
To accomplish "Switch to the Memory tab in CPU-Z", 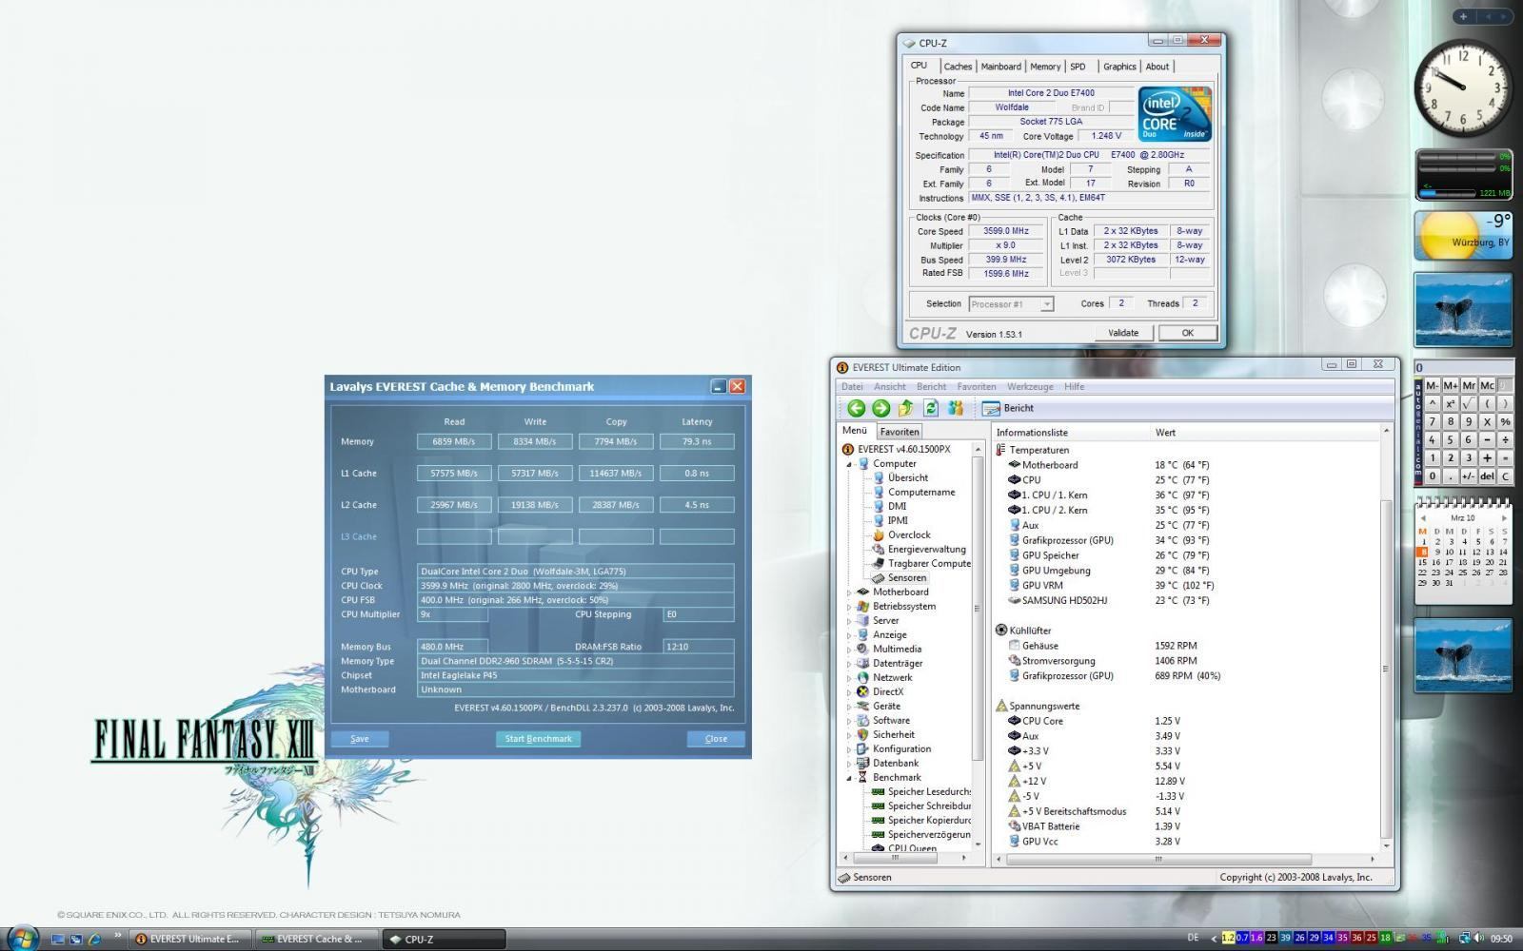I will [x=1044, y=67].
